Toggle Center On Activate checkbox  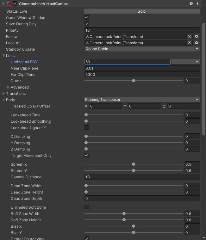[87, 238]
